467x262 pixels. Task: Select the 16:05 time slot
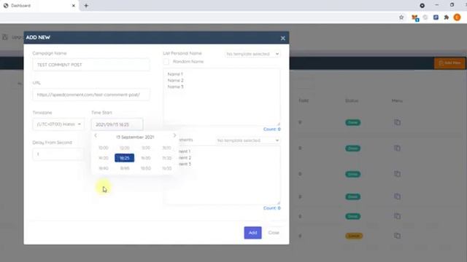[x=125, y=148]
